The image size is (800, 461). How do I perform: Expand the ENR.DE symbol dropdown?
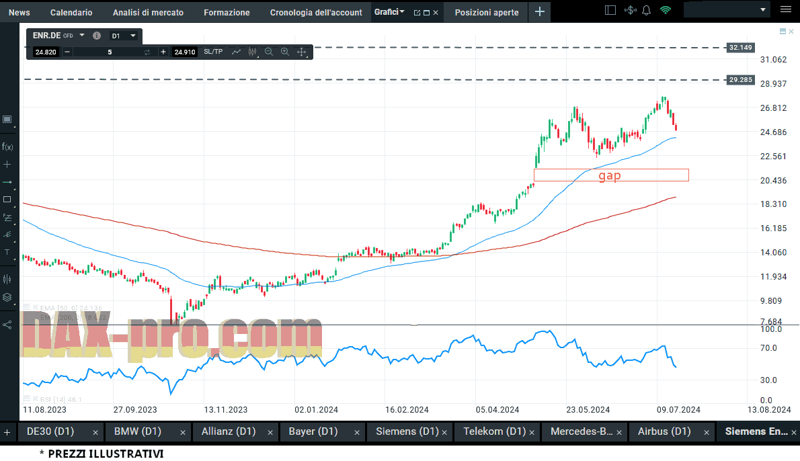[x=81, y=36]
